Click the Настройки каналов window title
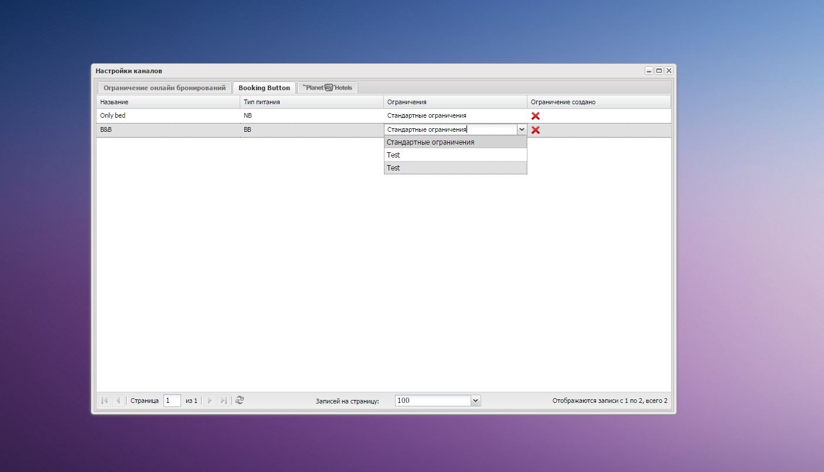This screenshot has width=824, height=472. [129, 71]
